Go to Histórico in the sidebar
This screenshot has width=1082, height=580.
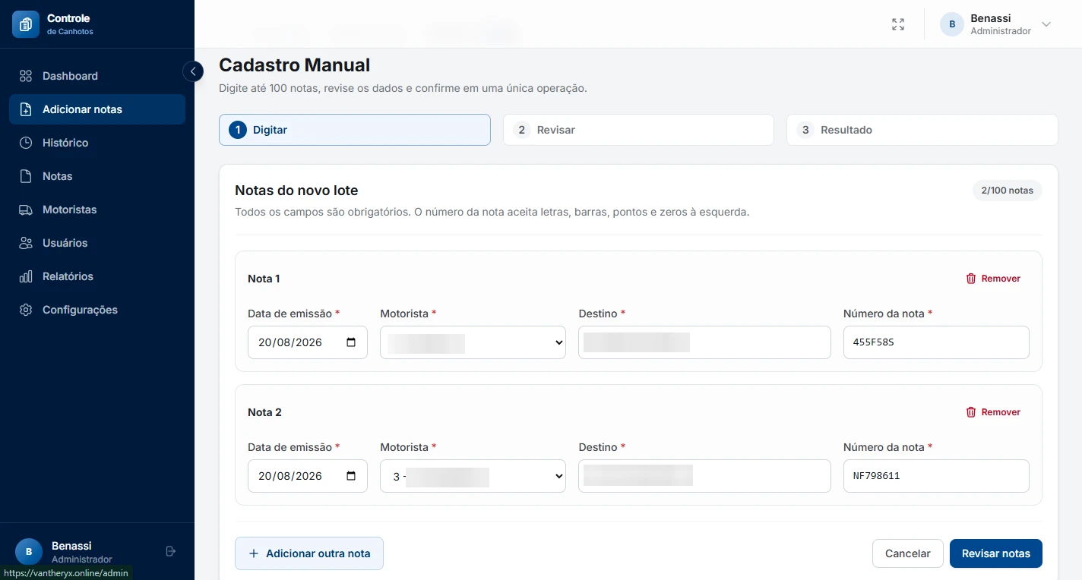pos(97,143)
